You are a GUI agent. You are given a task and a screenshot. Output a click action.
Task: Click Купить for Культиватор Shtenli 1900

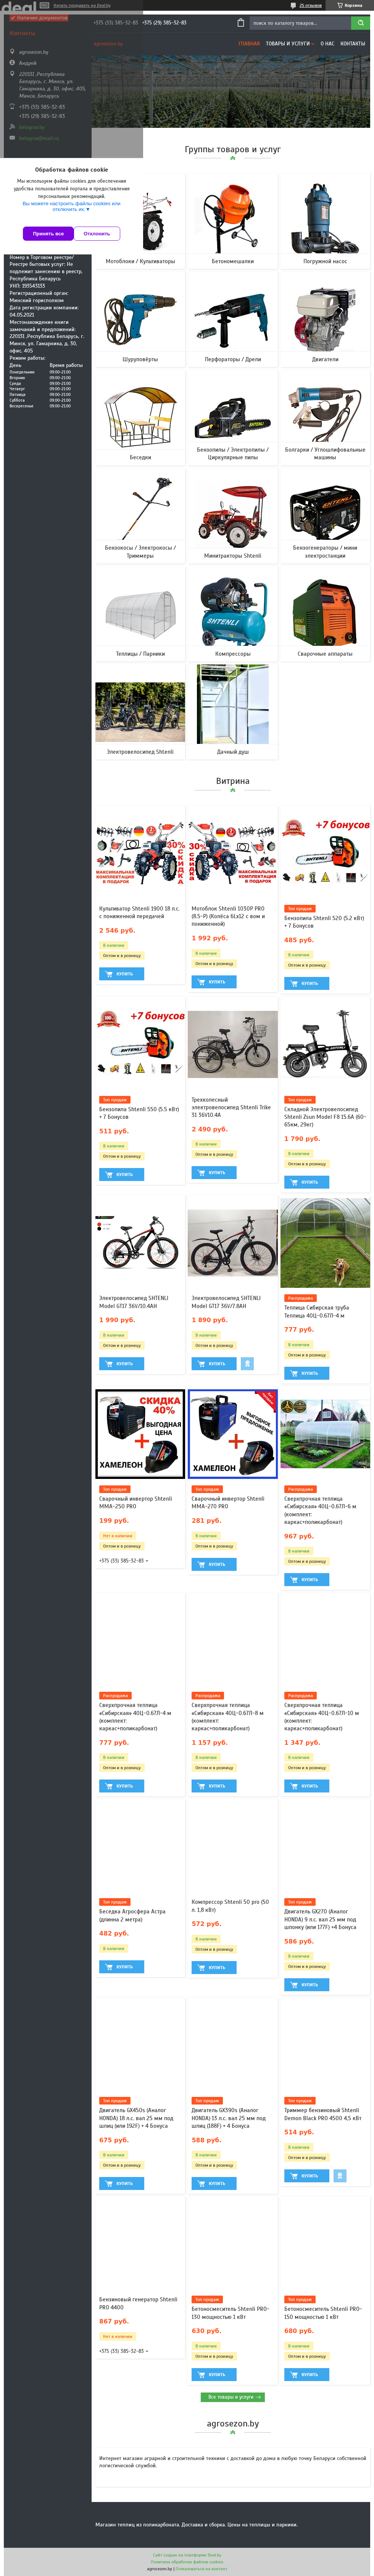pyautogui.click(x=121, y=973)
